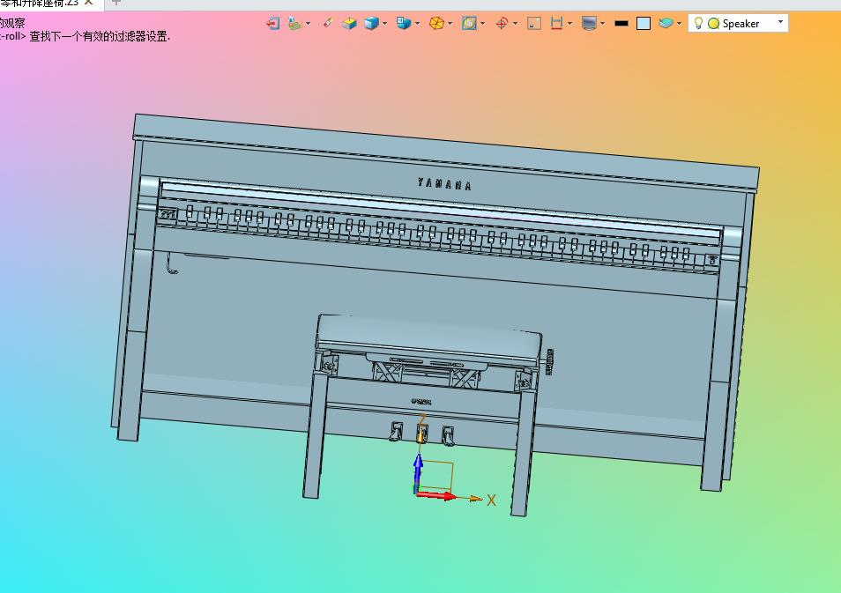Open dropdown next to cube-with-window icon

[417, 23]
